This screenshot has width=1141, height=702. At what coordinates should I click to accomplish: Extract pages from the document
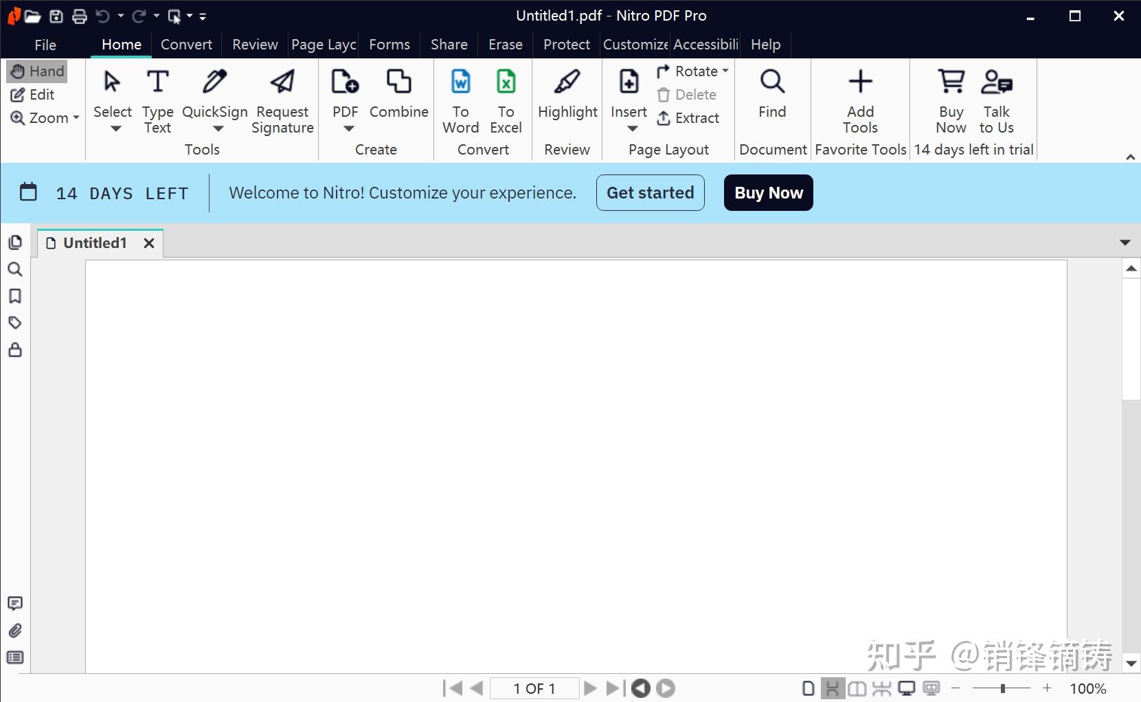(x=688, y=118)
